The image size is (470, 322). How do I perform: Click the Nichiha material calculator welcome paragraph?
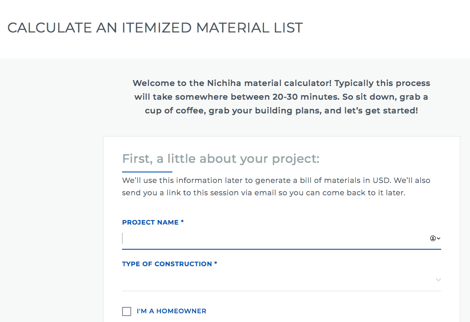pyautogui.click(x=281, y=97)
